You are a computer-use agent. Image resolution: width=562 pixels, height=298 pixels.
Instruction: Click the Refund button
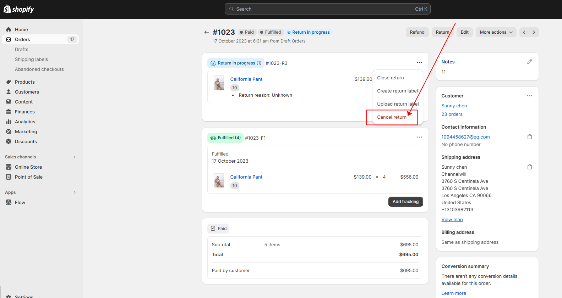pyautogui.click(x=417, y=32)
